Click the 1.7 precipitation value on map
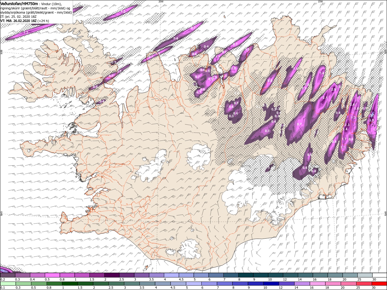Screen dimensions: 387x290 (x=344, y=139)
